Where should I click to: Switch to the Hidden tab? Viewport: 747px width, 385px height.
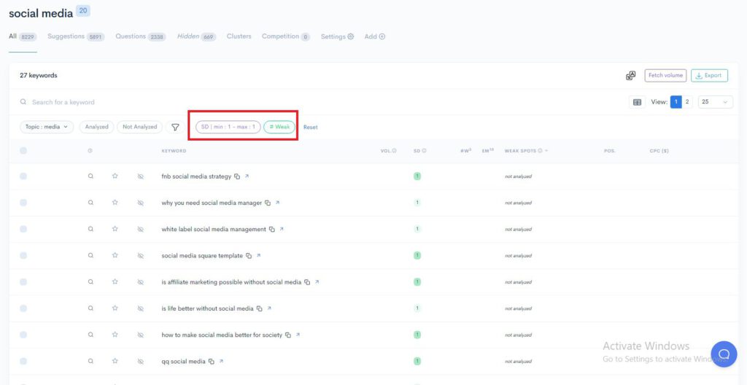click(196, 36)
